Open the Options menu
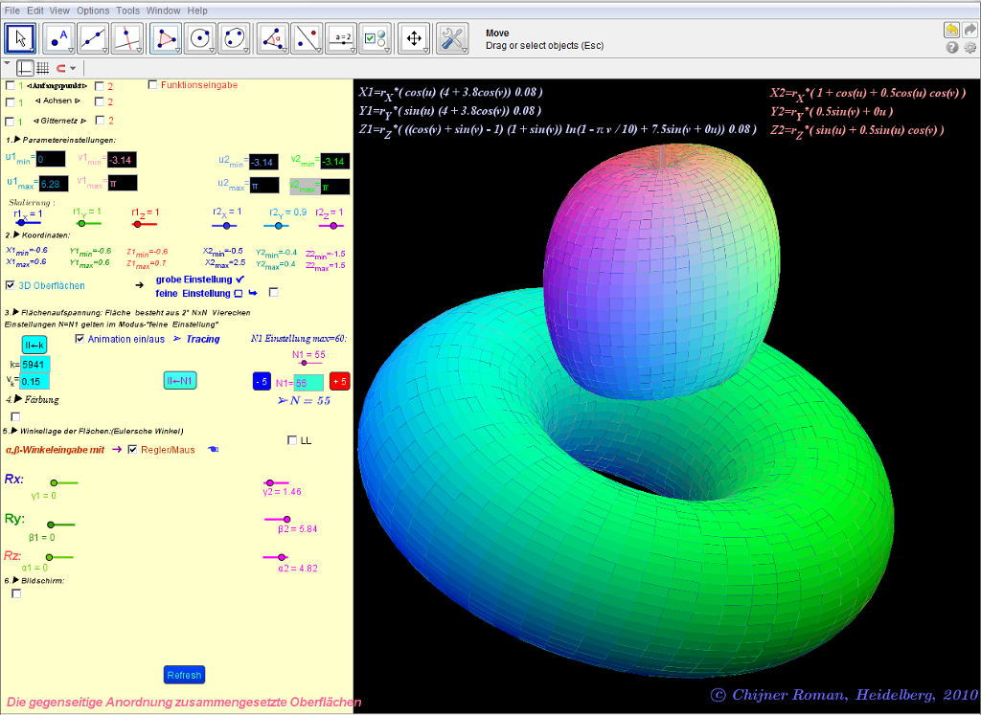This screenshot has width=981, height=715. [x=93, y=11]
